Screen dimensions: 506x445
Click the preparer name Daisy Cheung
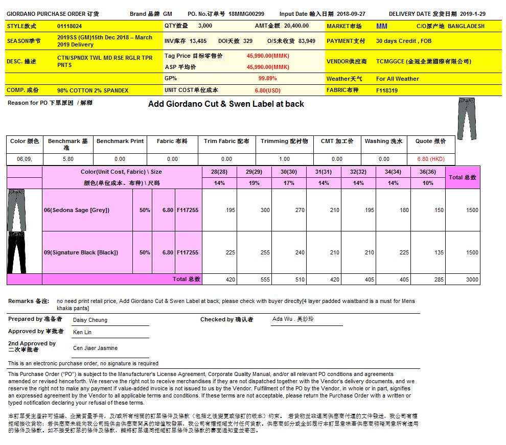90,320
